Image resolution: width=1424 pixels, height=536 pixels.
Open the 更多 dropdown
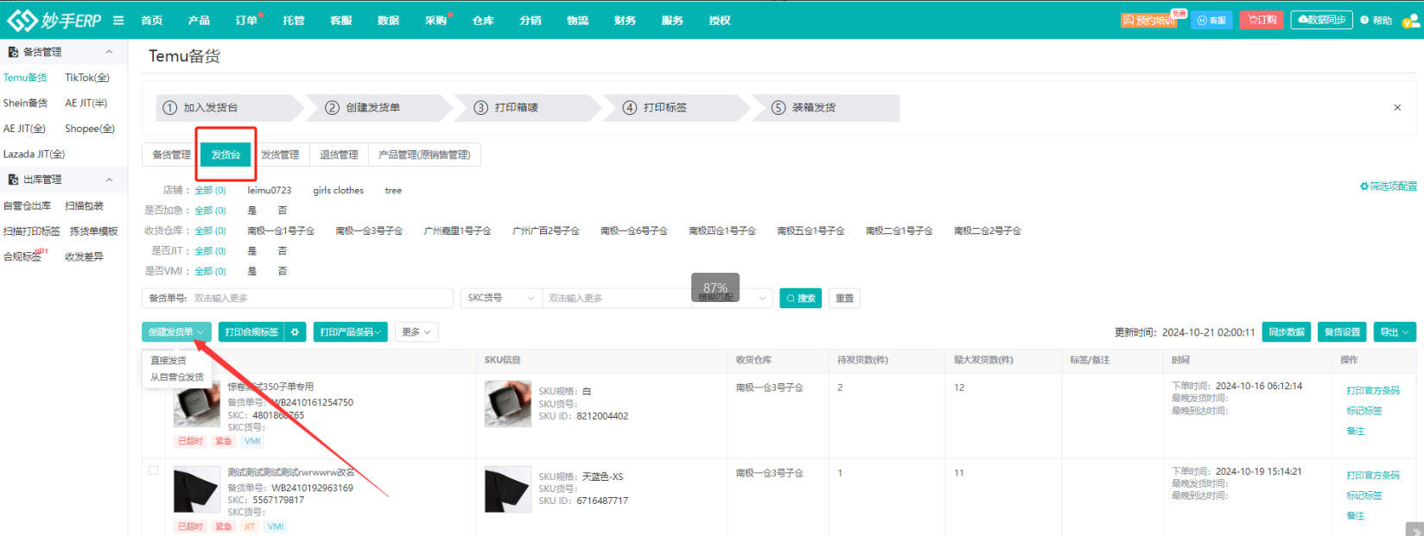(416, 332)
